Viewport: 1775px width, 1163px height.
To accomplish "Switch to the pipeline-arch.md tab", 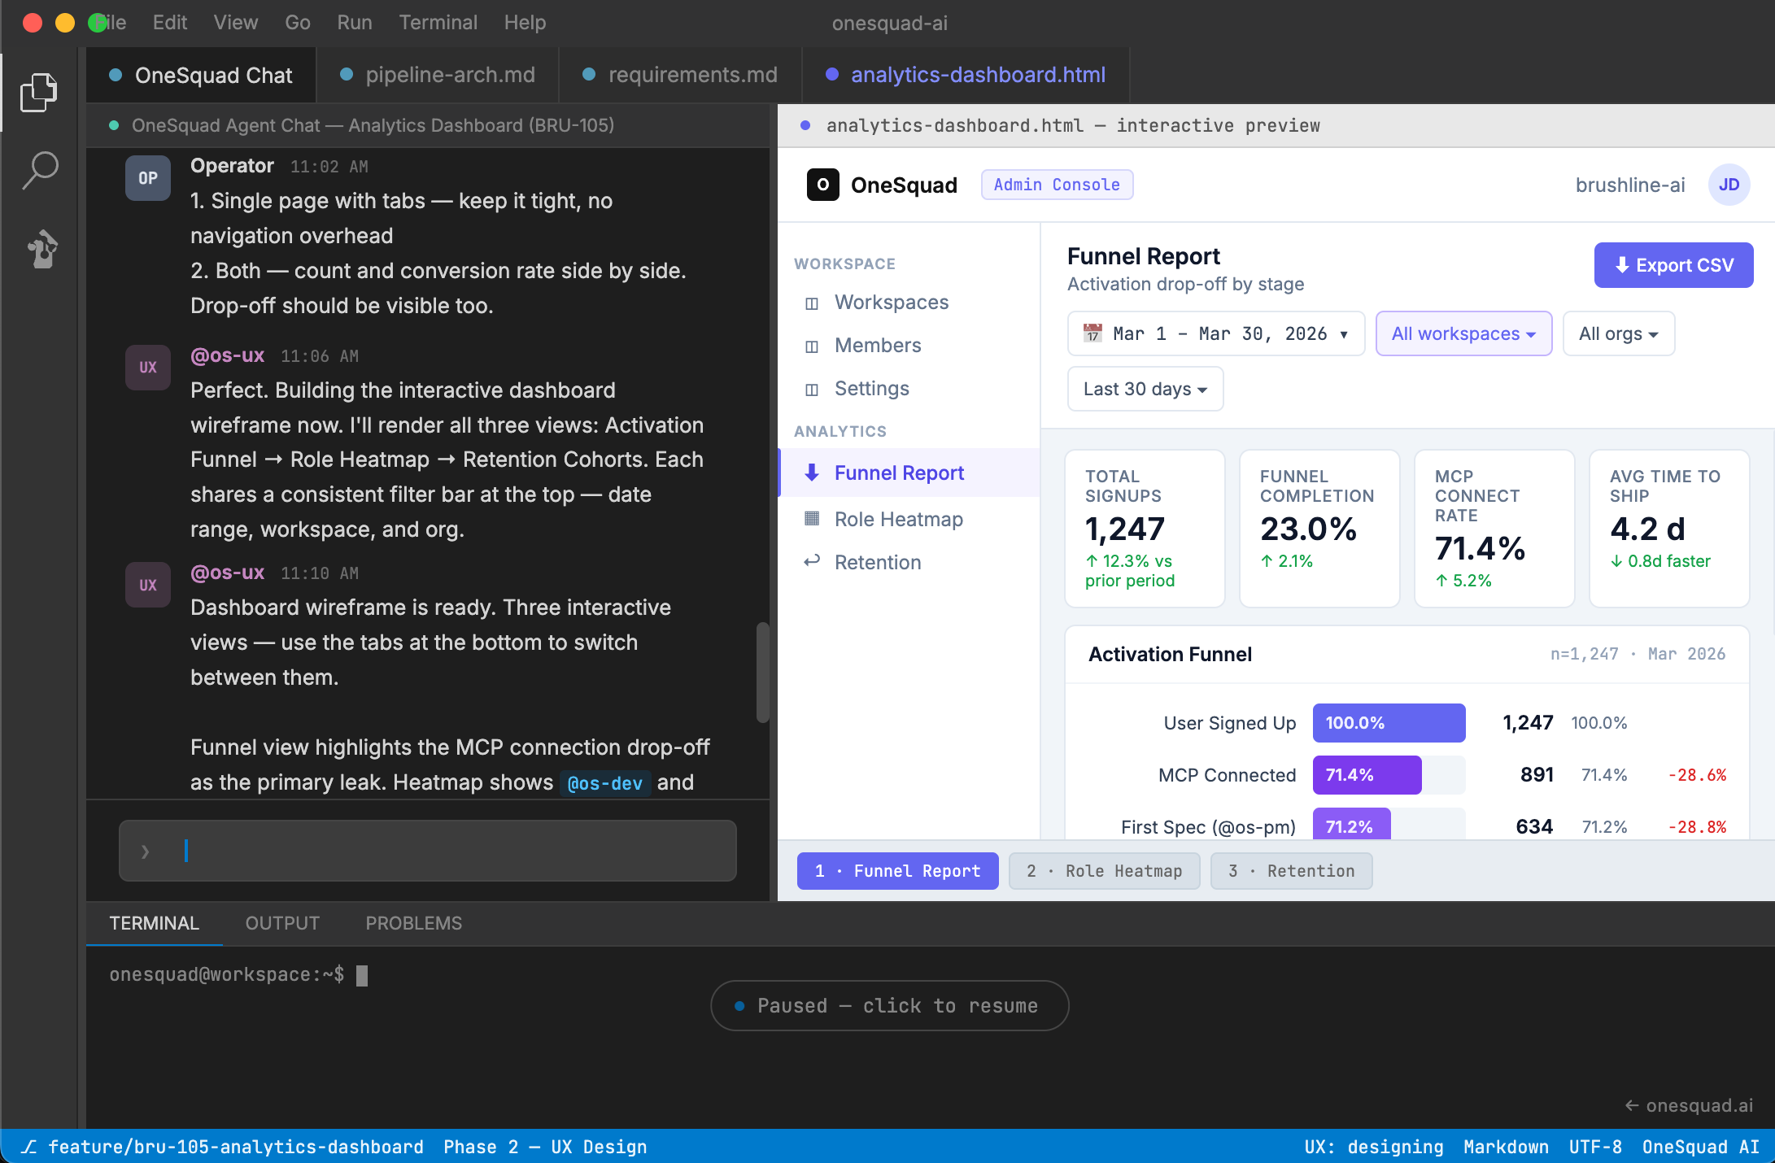I will (450, 75).
